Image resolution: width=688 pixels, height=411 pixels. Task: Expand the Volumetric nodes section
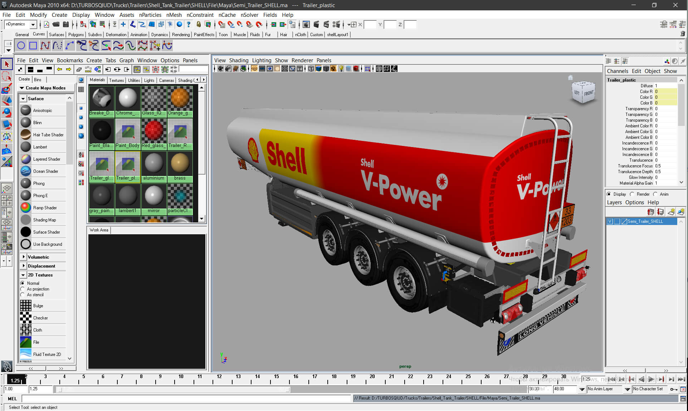[23, 257]
